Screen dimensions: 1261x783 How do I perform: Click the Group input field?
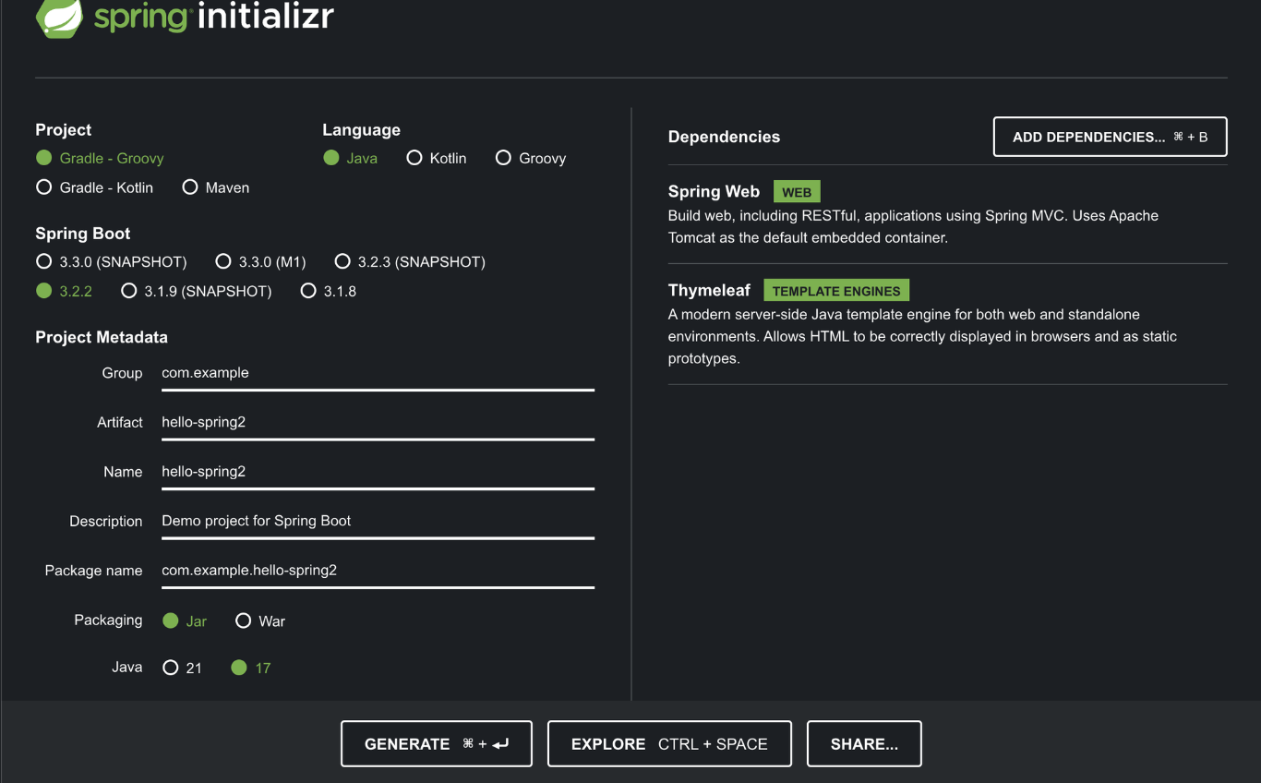pyautogui.click(x=378, y=373)
